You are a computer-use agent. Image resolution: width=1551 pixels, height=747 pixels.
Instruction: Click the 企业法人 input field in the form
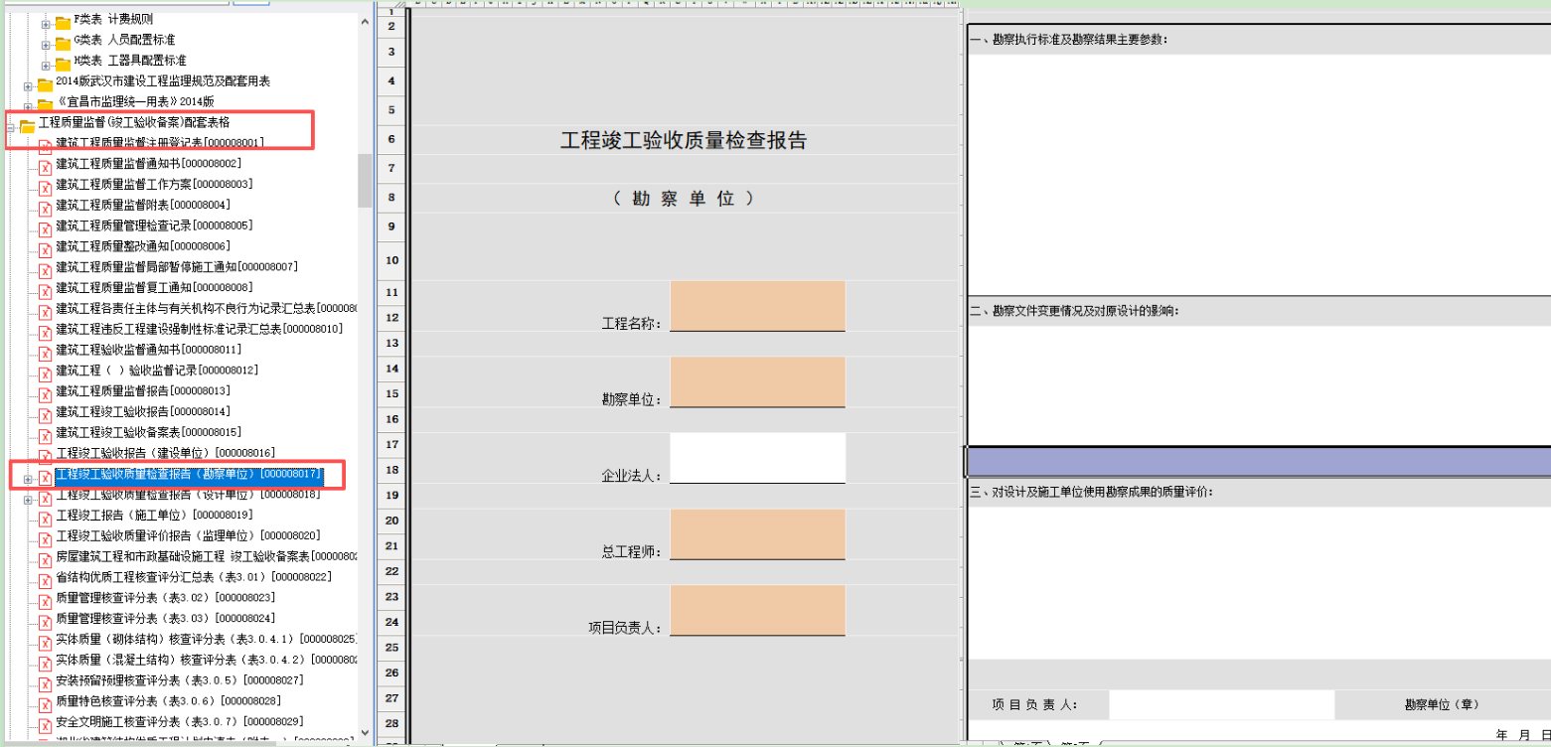(758, 455)
